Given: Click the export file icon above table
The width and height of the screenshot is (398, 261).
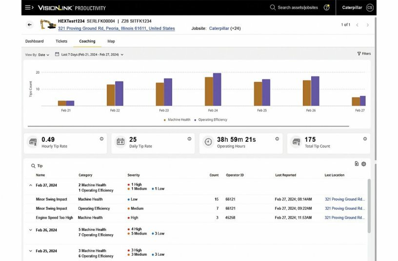Looking at the screenshot, I should click(357, 164).
